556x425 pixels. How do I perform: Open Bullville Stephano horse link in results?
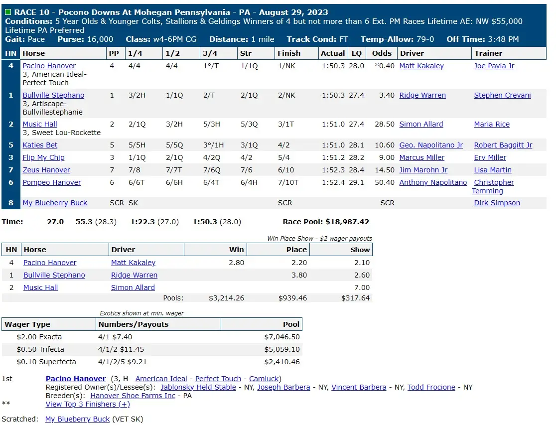[x=53, y=95]
